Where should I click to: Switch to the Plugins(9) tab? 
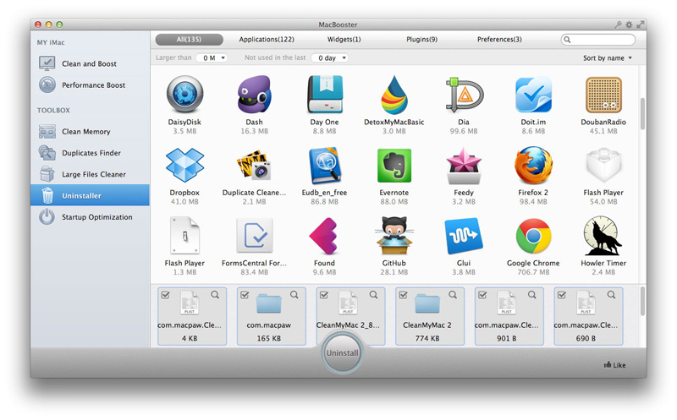click(421, 40)
